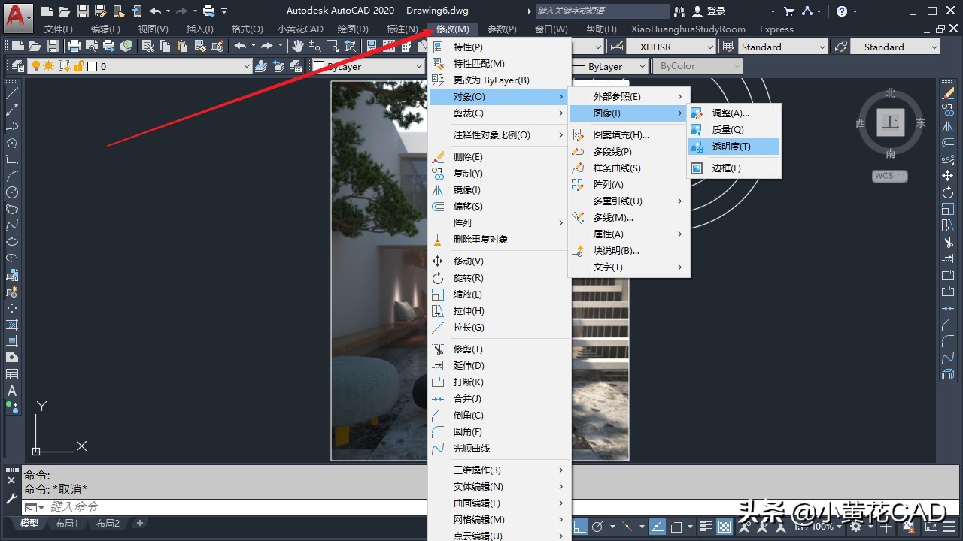This screenshot has height=541, width=963.
Task: Select 图案填充(H)... menu entry
Action: tap(629, 135)
